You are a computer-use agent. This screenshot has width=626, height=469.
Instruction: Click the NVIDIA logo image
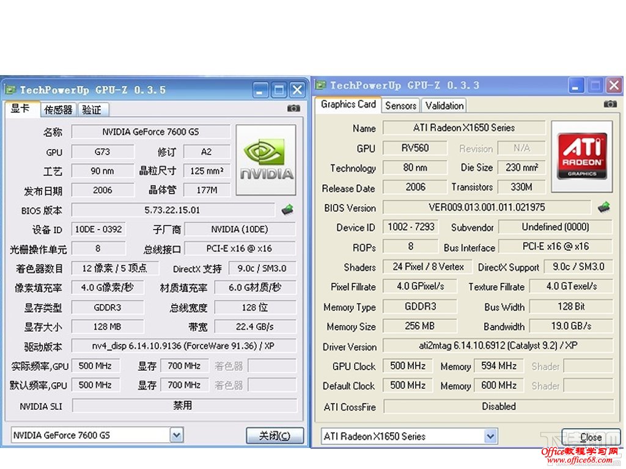[266, 160]
